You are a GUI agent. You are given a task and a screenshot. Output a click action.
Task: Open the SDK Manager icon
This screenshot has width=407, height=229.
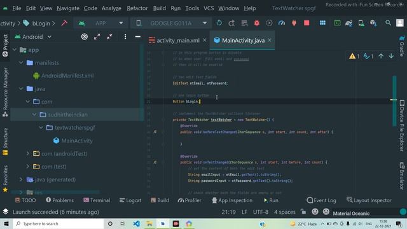click(x=373, y=23)
